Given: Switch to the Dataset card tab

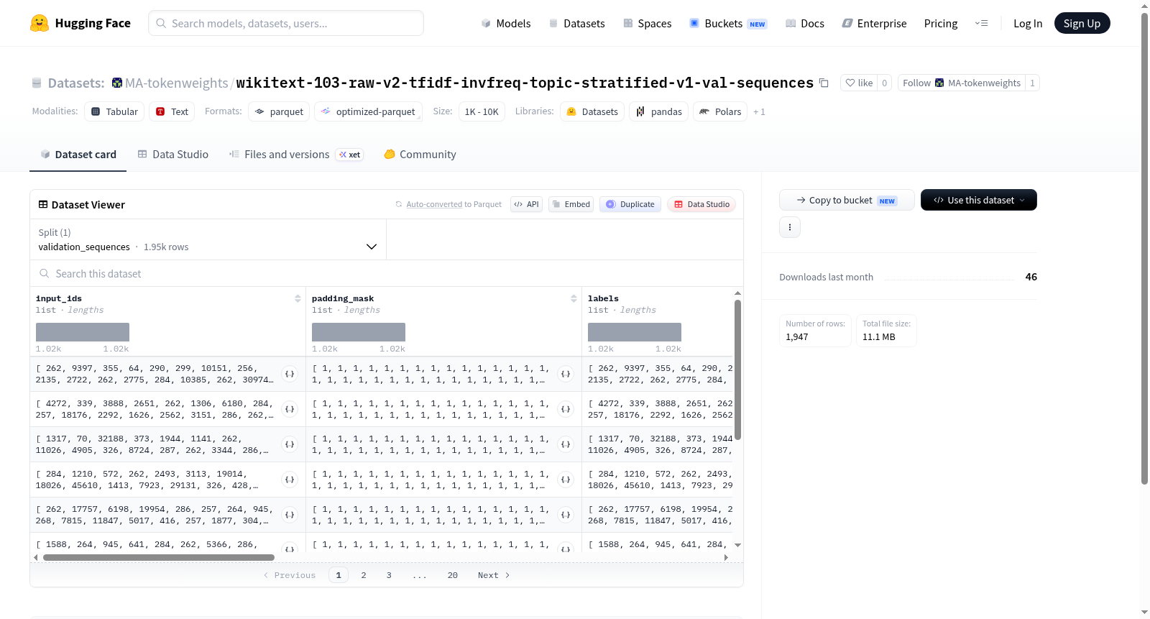Looking at the screenshot, I should click(78, 155).
